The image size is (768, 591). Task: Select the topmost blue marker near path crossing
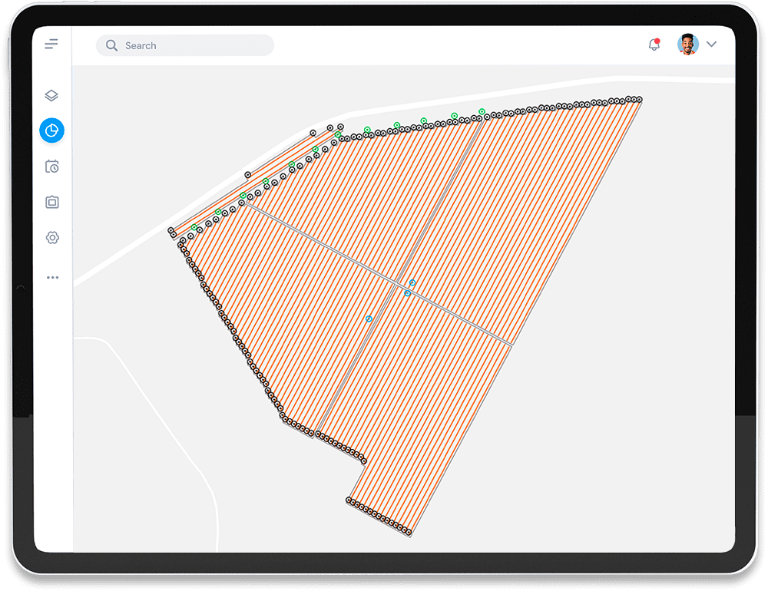pyautogui.click(x=412, y=282)
